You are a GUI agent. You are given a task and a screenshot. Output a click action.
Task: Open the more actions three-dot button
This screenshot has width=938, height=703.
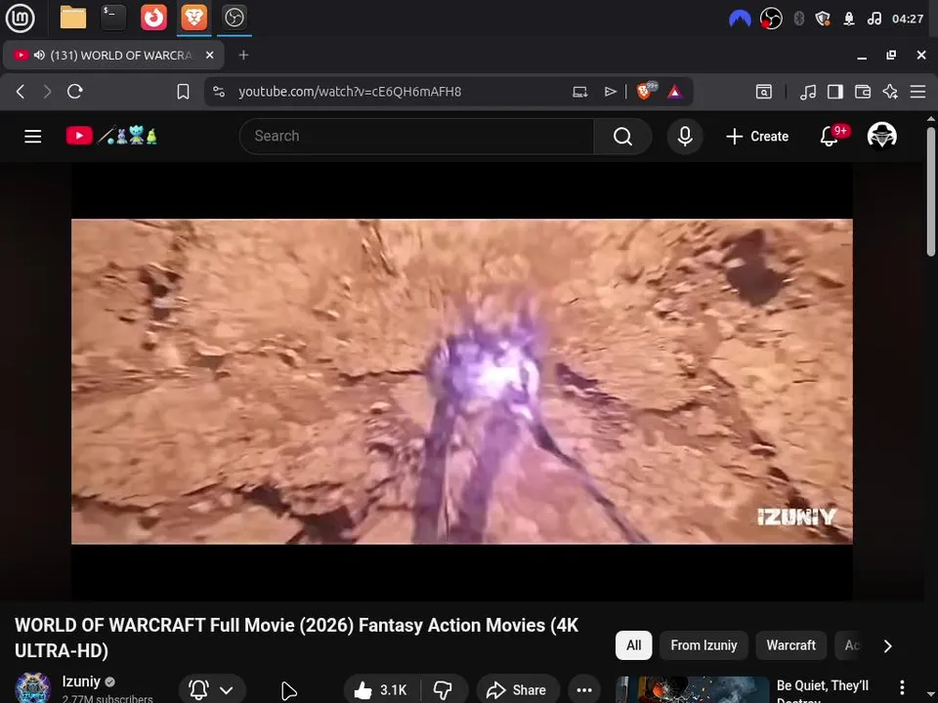click(584, 690)
